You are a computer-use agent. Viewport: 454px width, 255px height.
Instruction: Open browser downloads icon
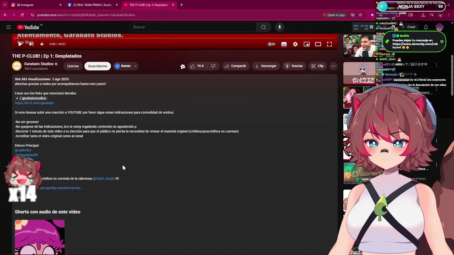click(423, 15)
